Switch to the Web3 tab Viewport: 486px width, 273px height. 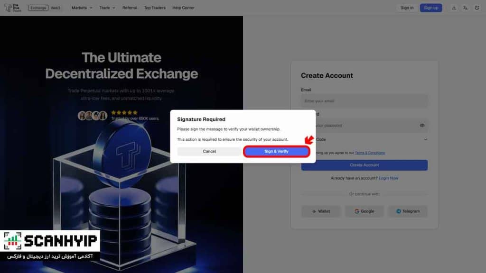click(56, 8)
